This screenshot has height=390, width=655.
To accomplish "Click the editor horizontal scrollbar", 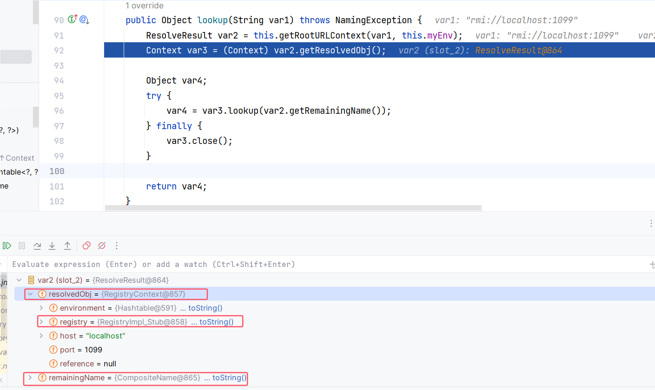I will pos(293,208).
